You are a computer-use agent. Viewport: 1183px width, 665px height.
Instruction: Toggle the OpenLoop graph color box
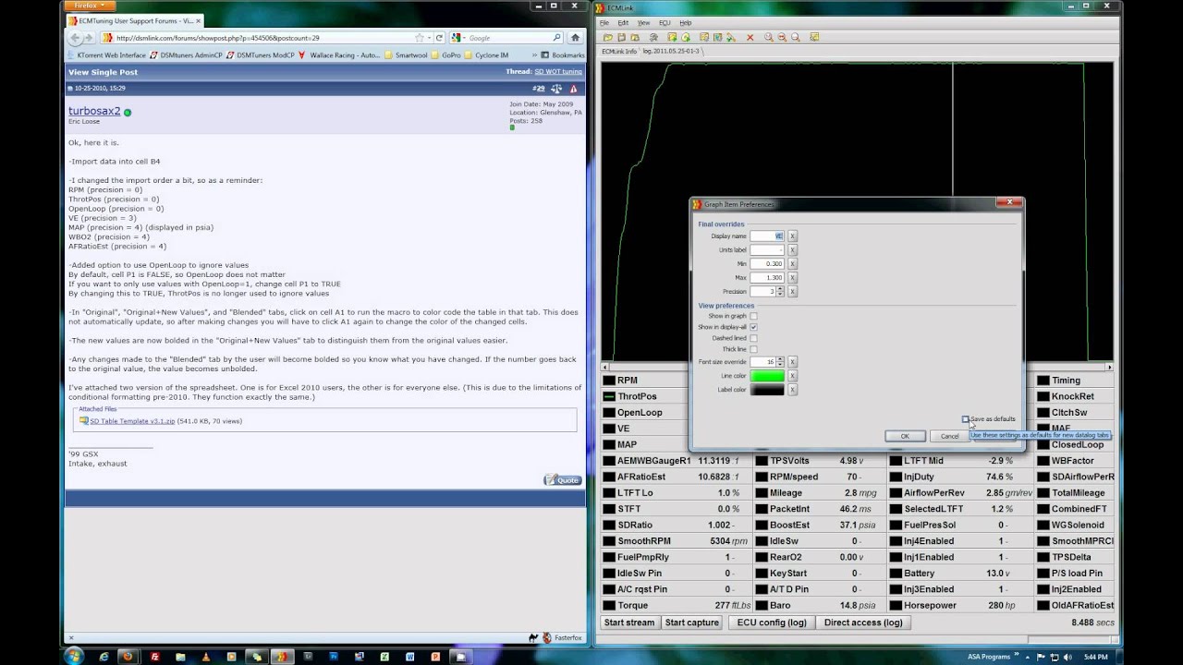pyautogui.click(x=609, y=413)
